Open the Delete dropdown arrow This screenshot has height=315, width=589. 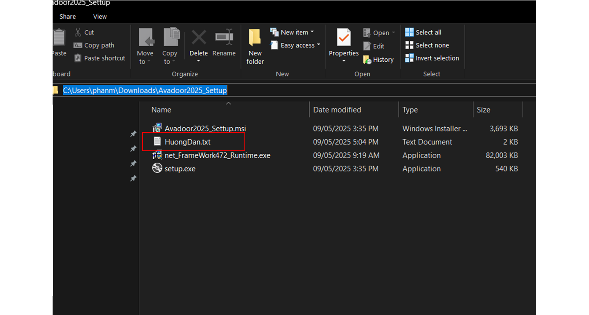(x=199, y=61)
